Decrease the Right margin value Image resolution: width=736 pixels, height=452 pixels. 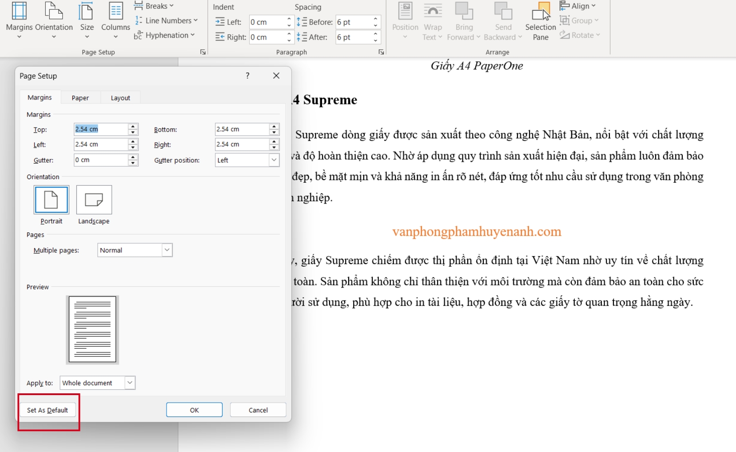(274, 148)
